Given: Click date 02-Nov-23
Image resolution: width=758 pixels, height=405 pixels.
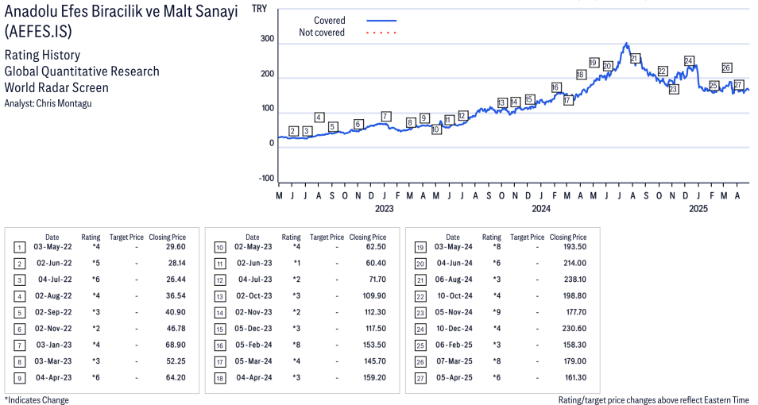Looking at the screenshot, I should (x=253, y=312).
